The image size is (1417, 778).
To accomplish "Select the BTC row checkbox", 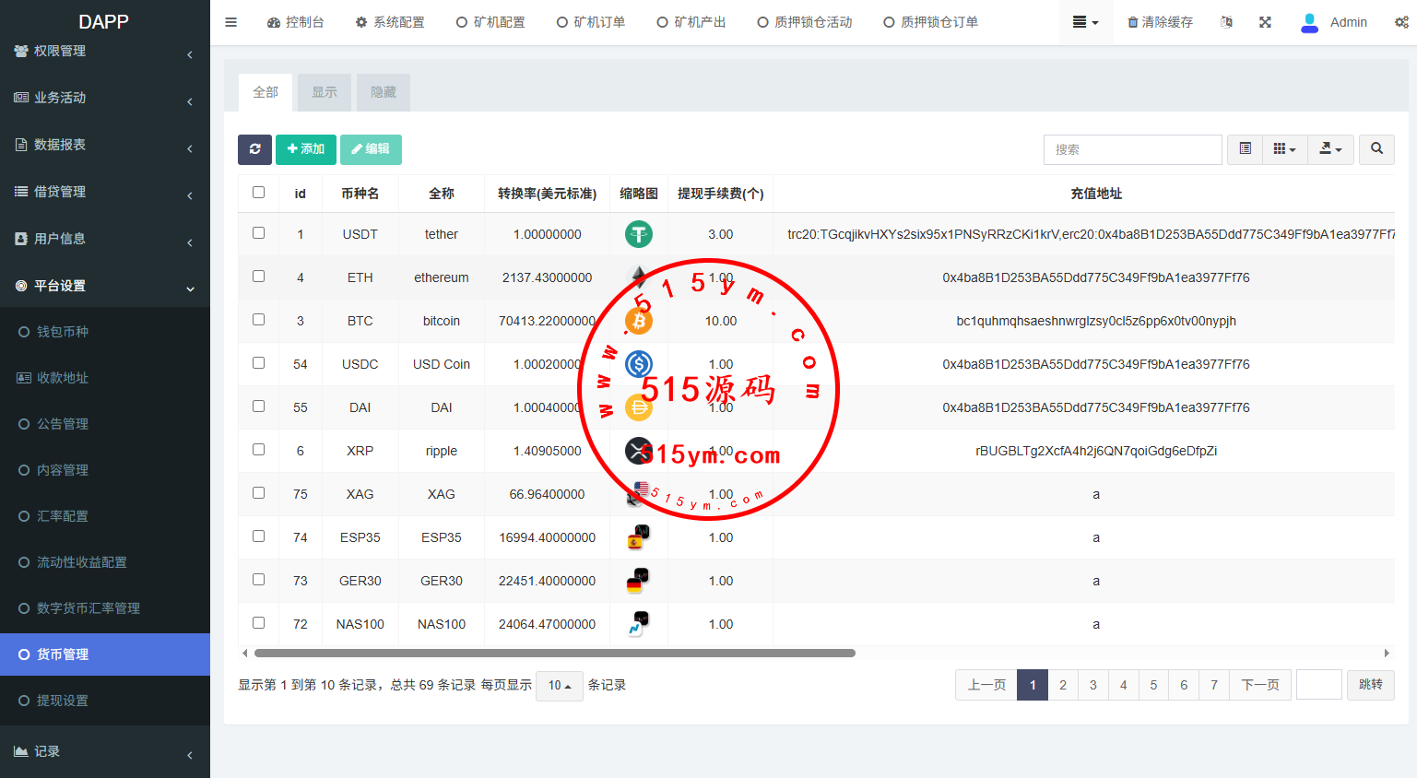I will pyautogui.click(x=259, y=320).
